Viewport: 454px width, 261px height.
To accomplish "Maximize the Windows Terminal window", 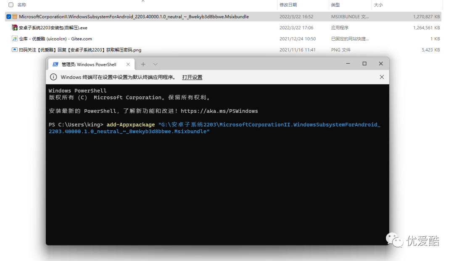I will point(364,64).
